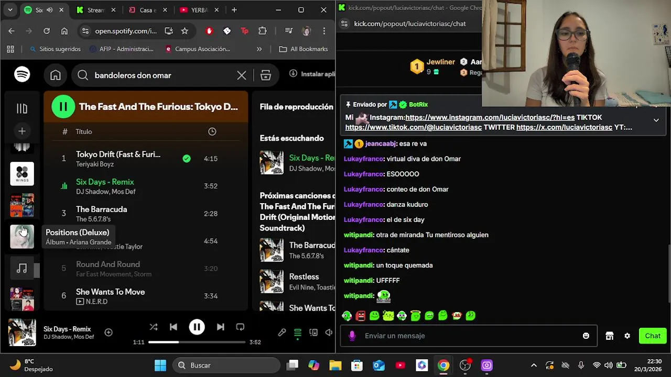Open the Microsoft Store taskbar icon

tap(357, 365)
